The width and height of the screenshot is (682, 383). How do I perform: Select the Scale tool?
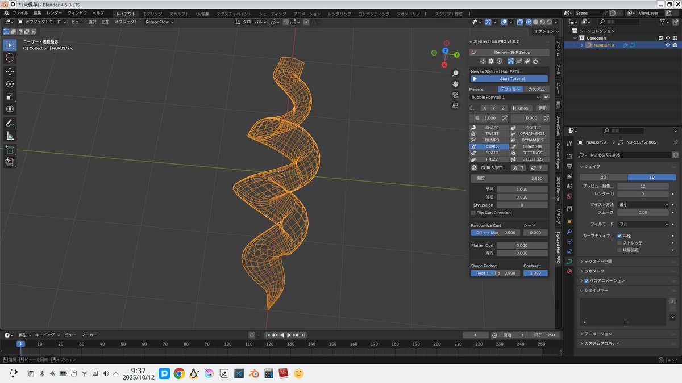click(10, 96)
